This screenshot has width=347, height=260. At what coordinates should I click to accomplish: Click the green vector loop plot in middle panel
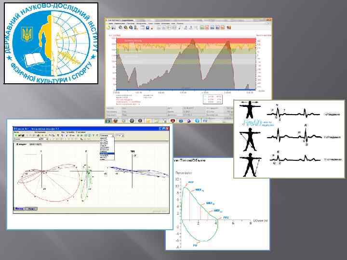click(87, 182)
